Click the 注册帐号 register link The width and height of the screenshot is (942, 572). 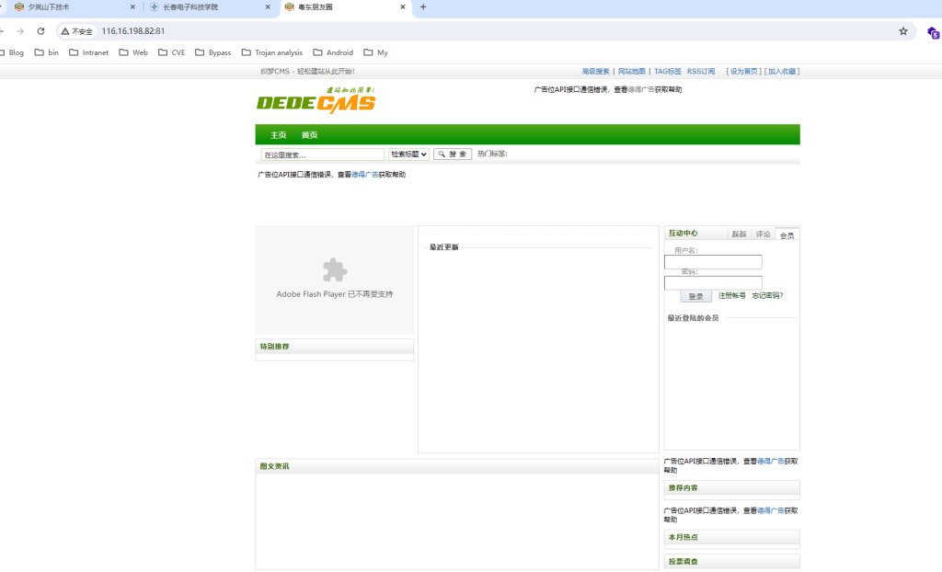tap(732, 296)
